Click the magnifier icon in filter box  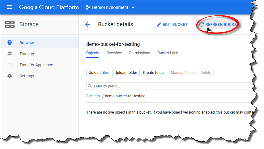(90, 86)
